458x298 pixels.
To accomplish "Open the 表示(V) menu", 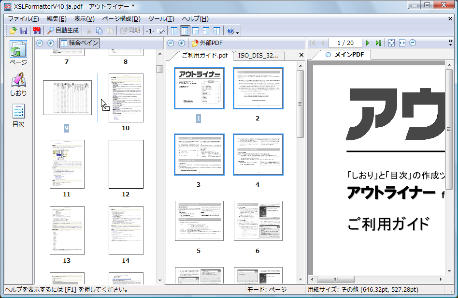I will [85, 19].
